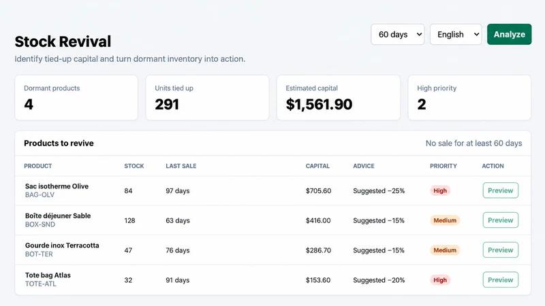Select product name Sac isotherme Olive
Viewport: 545px width, 306px height.
point(57,186)
